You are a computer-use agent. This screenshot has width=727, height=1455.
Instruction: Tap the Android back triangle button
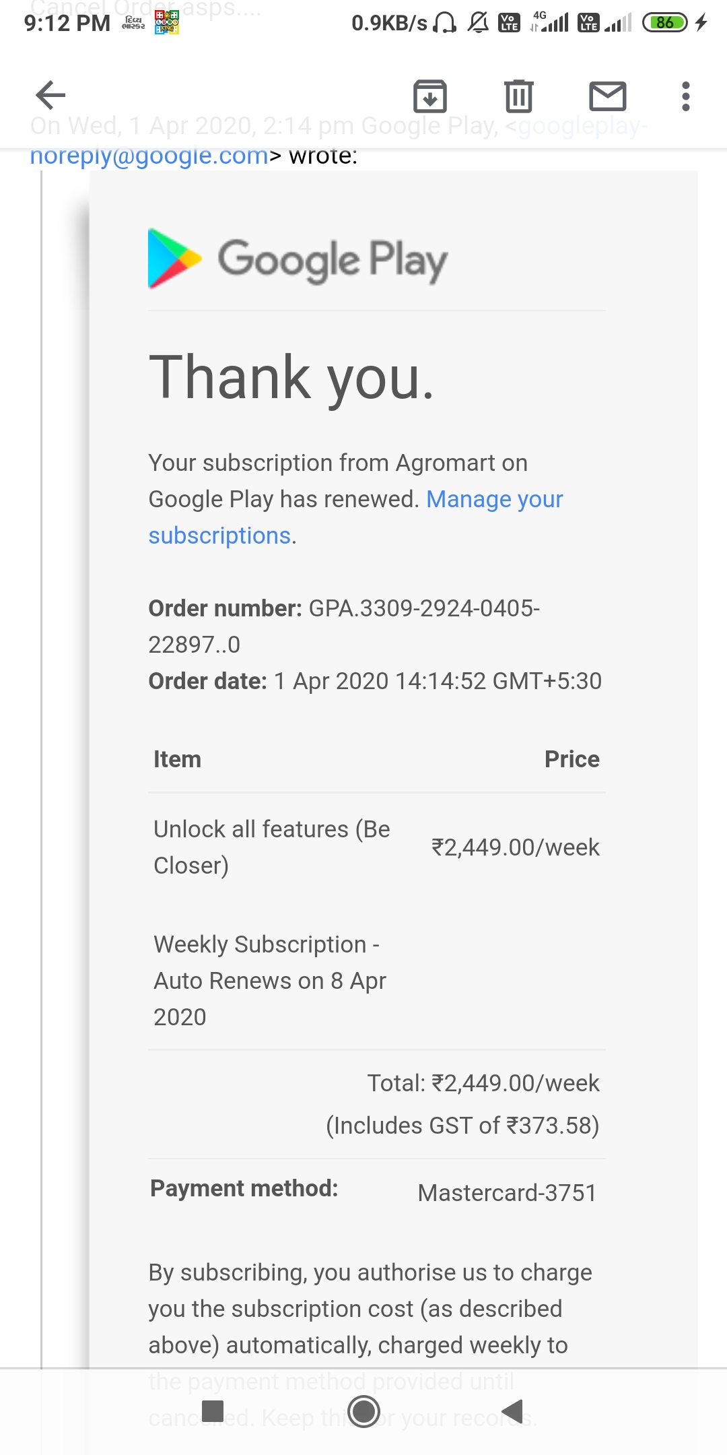(513, 1411)
